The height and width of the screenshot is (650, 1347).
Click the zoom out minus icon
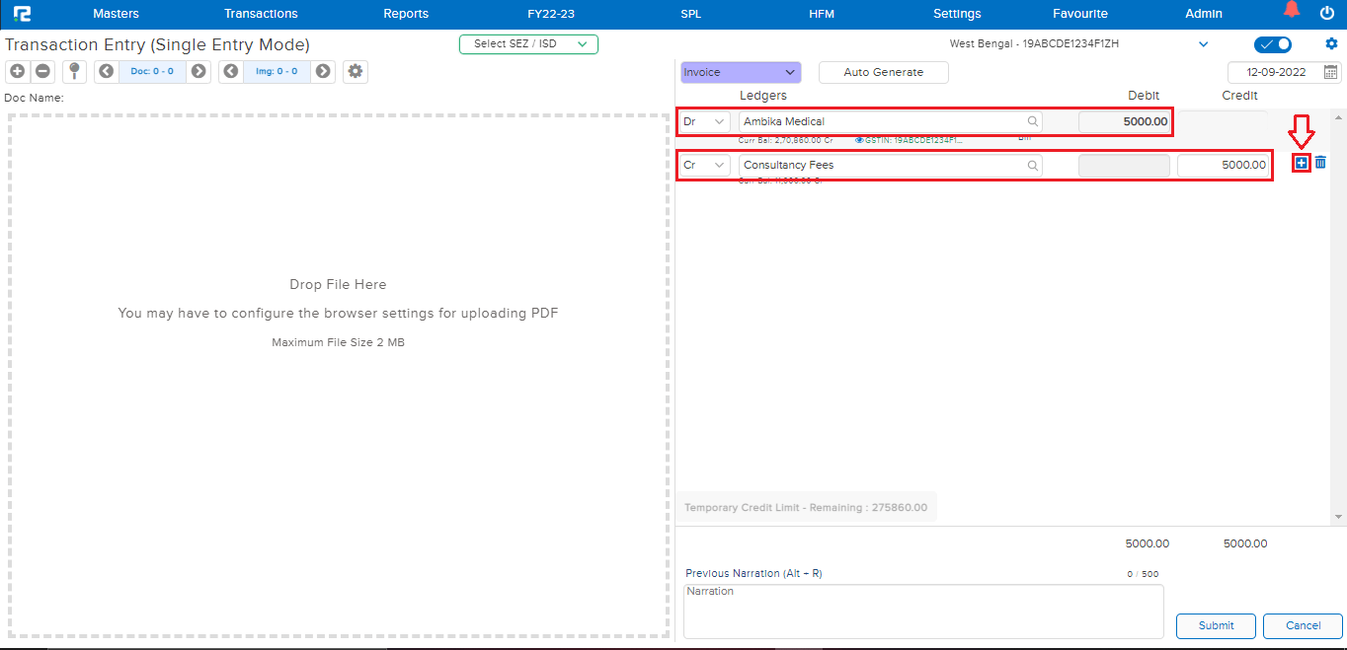pos(42,71)
